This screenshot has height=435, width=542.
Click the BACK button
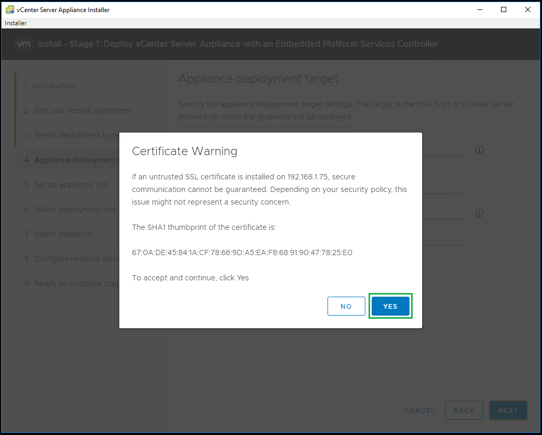pos(464,411)
